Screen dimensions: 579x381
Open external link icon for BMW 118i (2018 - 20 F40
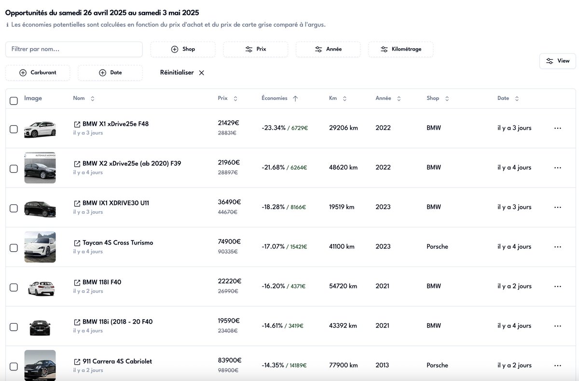coord(77,322)
